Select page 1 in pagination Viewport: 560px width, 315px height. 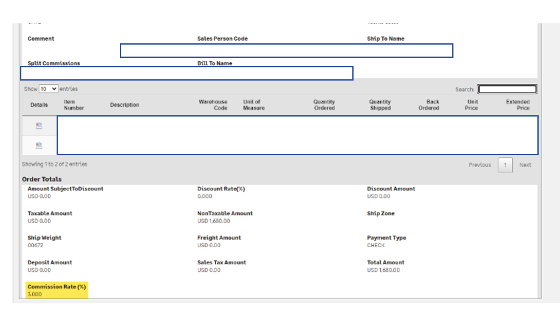tap(505, 165)
